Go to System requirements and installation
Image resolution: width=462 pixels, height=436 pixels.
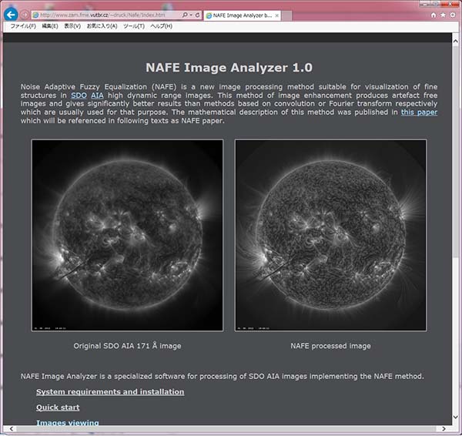pos(110,391)
